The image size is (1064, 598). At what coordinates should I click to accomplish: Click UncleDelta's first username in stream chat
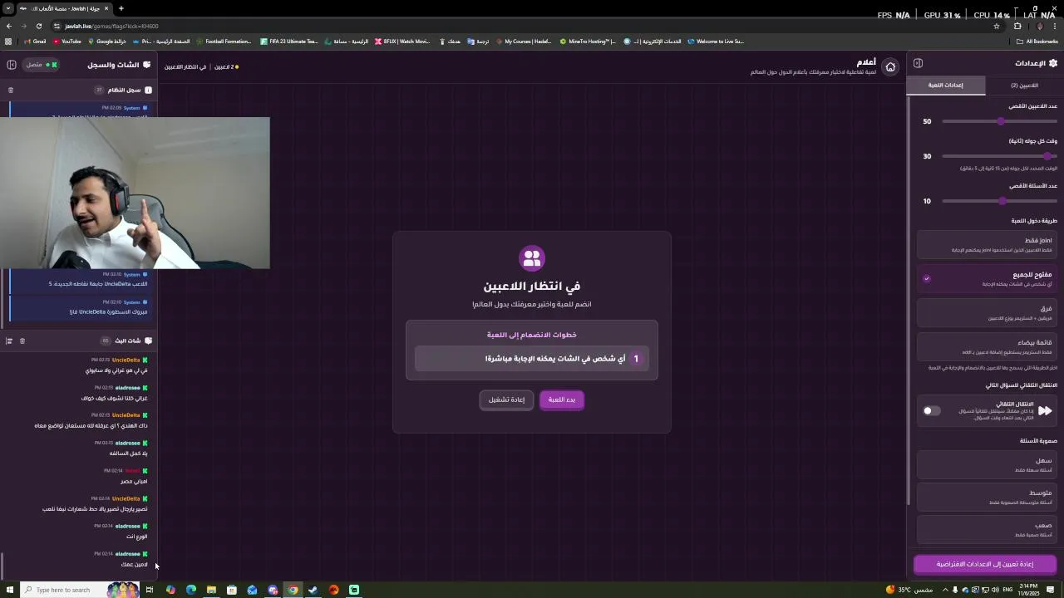tap(126, 360)
